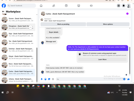Open Scoren conversation in list
The image size is (134, 101).
point(18,20)
